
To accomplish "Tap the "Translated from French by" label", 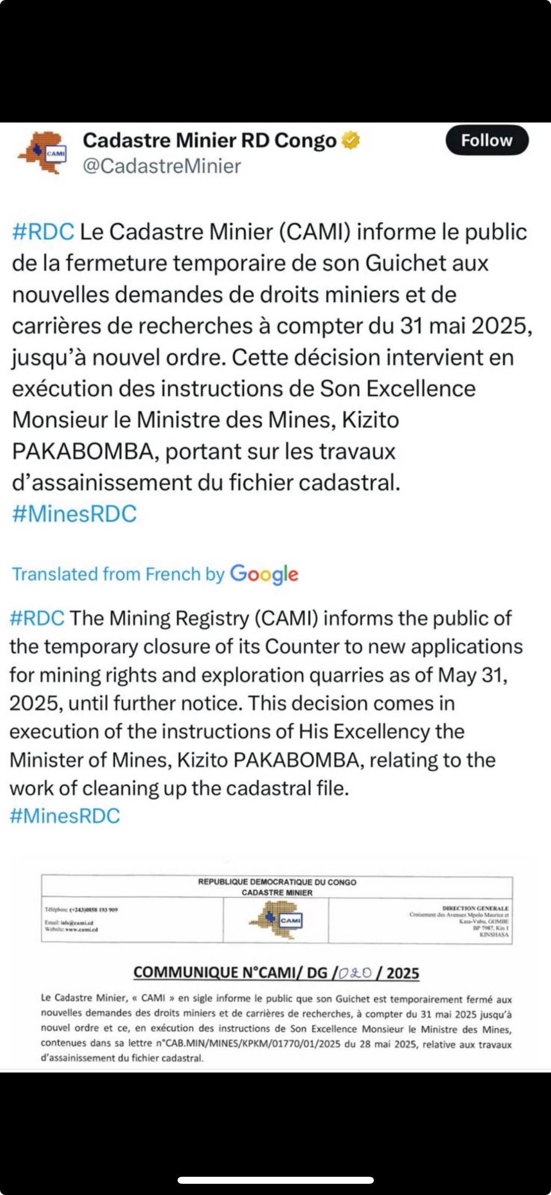I will tap(118, 574).
